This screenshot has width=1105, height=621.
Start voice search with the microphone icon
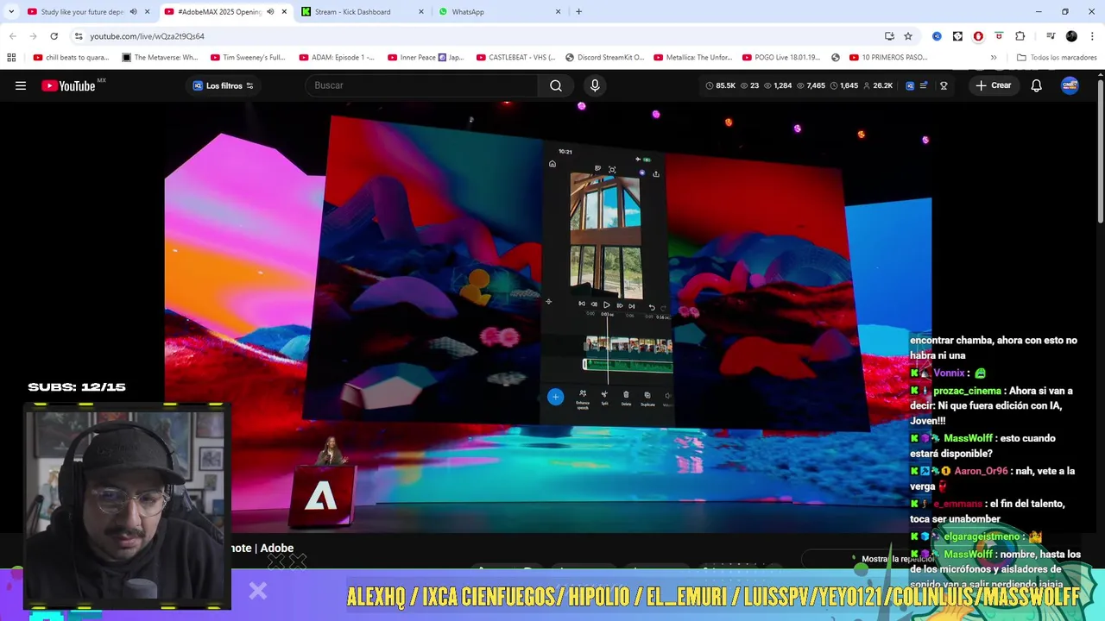[x=595, y=85]
